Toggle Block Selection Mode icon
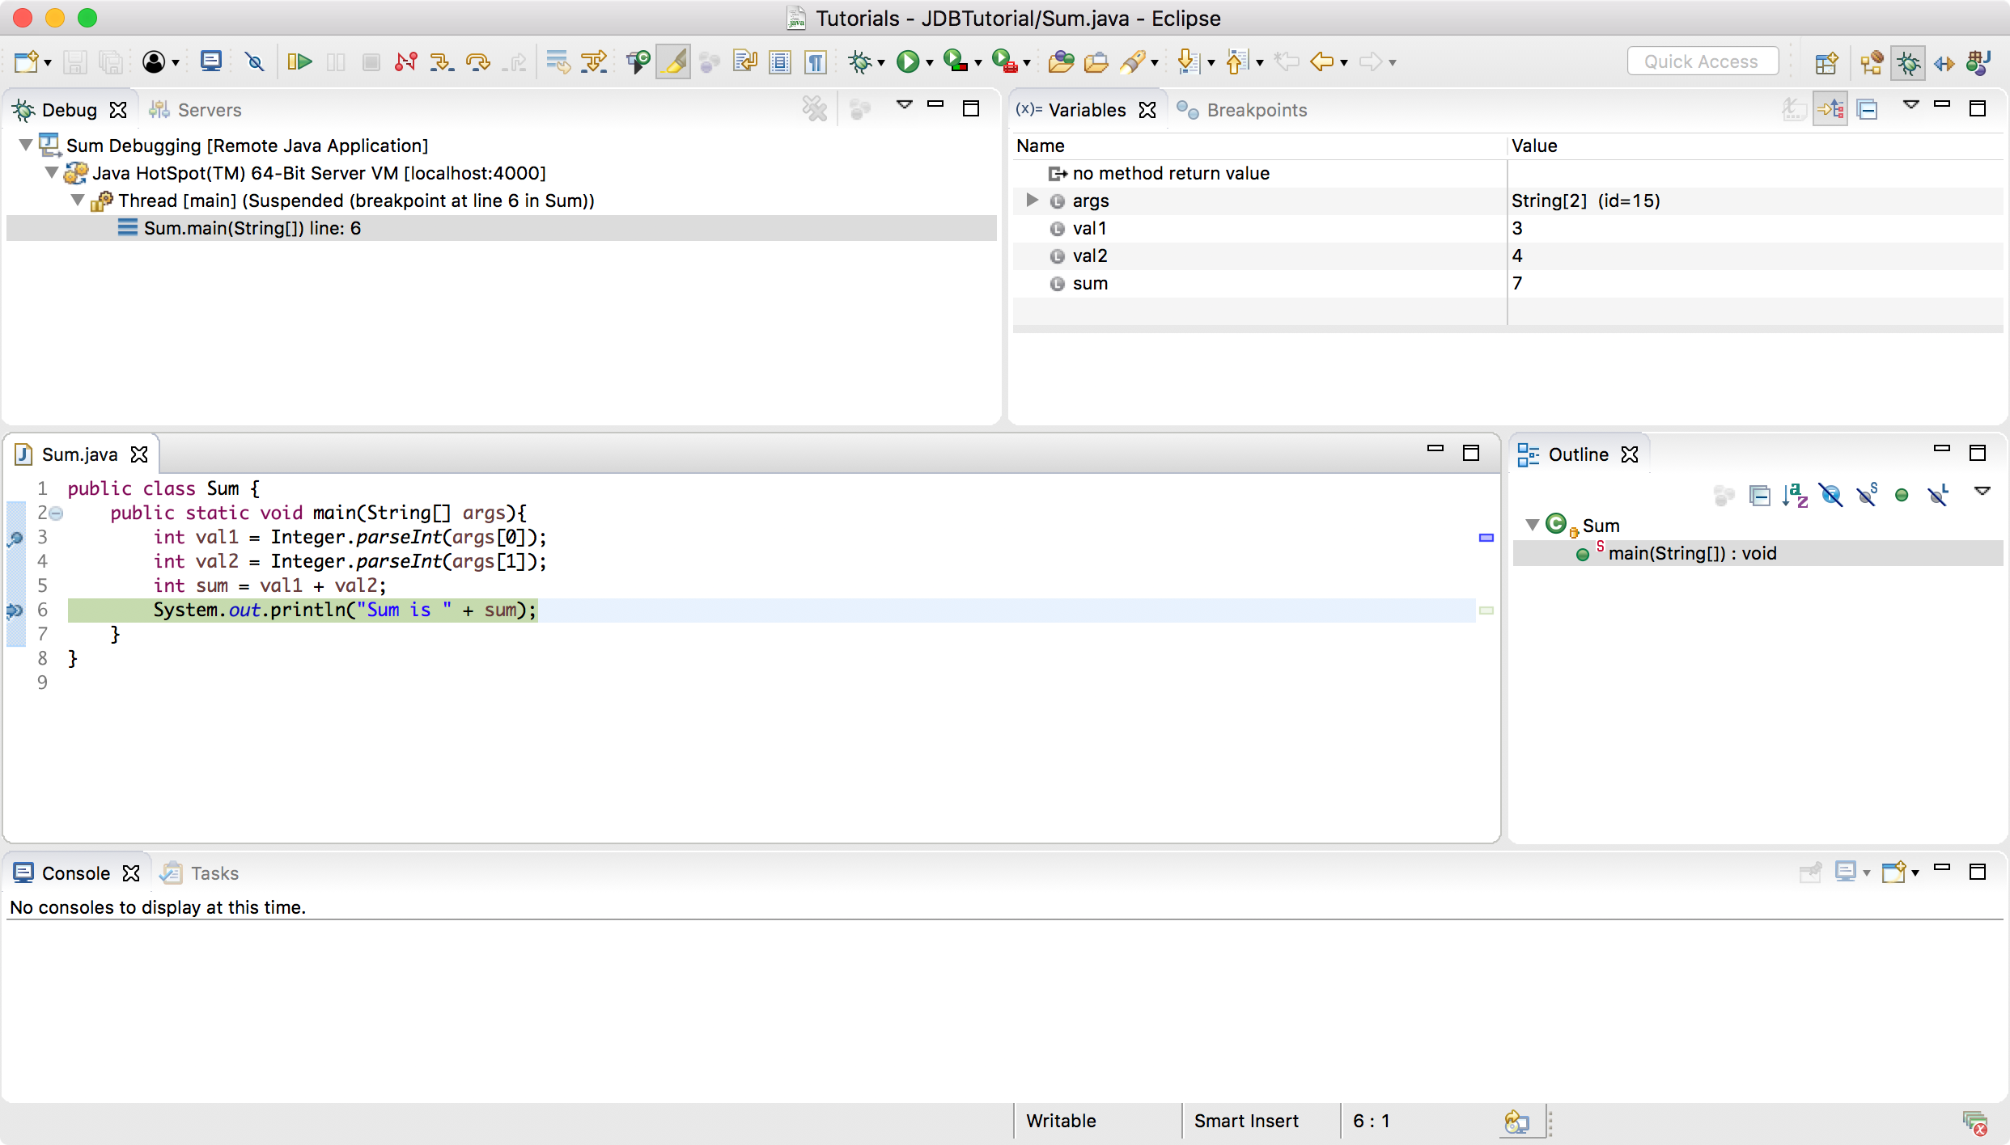2010x1145 pixels. pyautogui.click(x=780, y=61)
